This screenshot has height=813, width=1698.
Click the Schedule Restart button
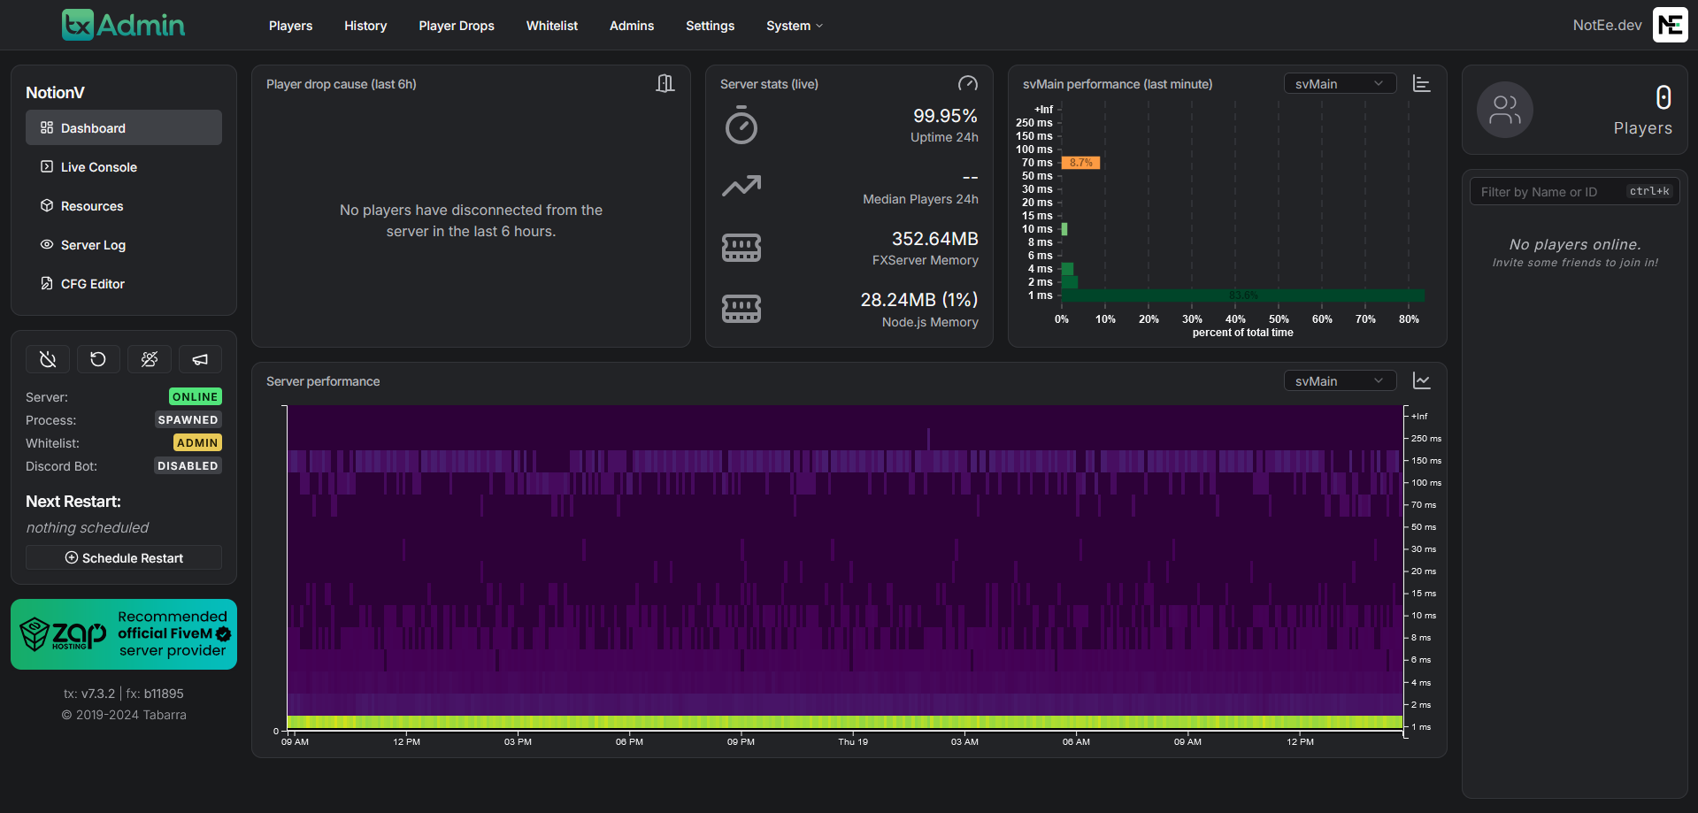pos(123,557)
